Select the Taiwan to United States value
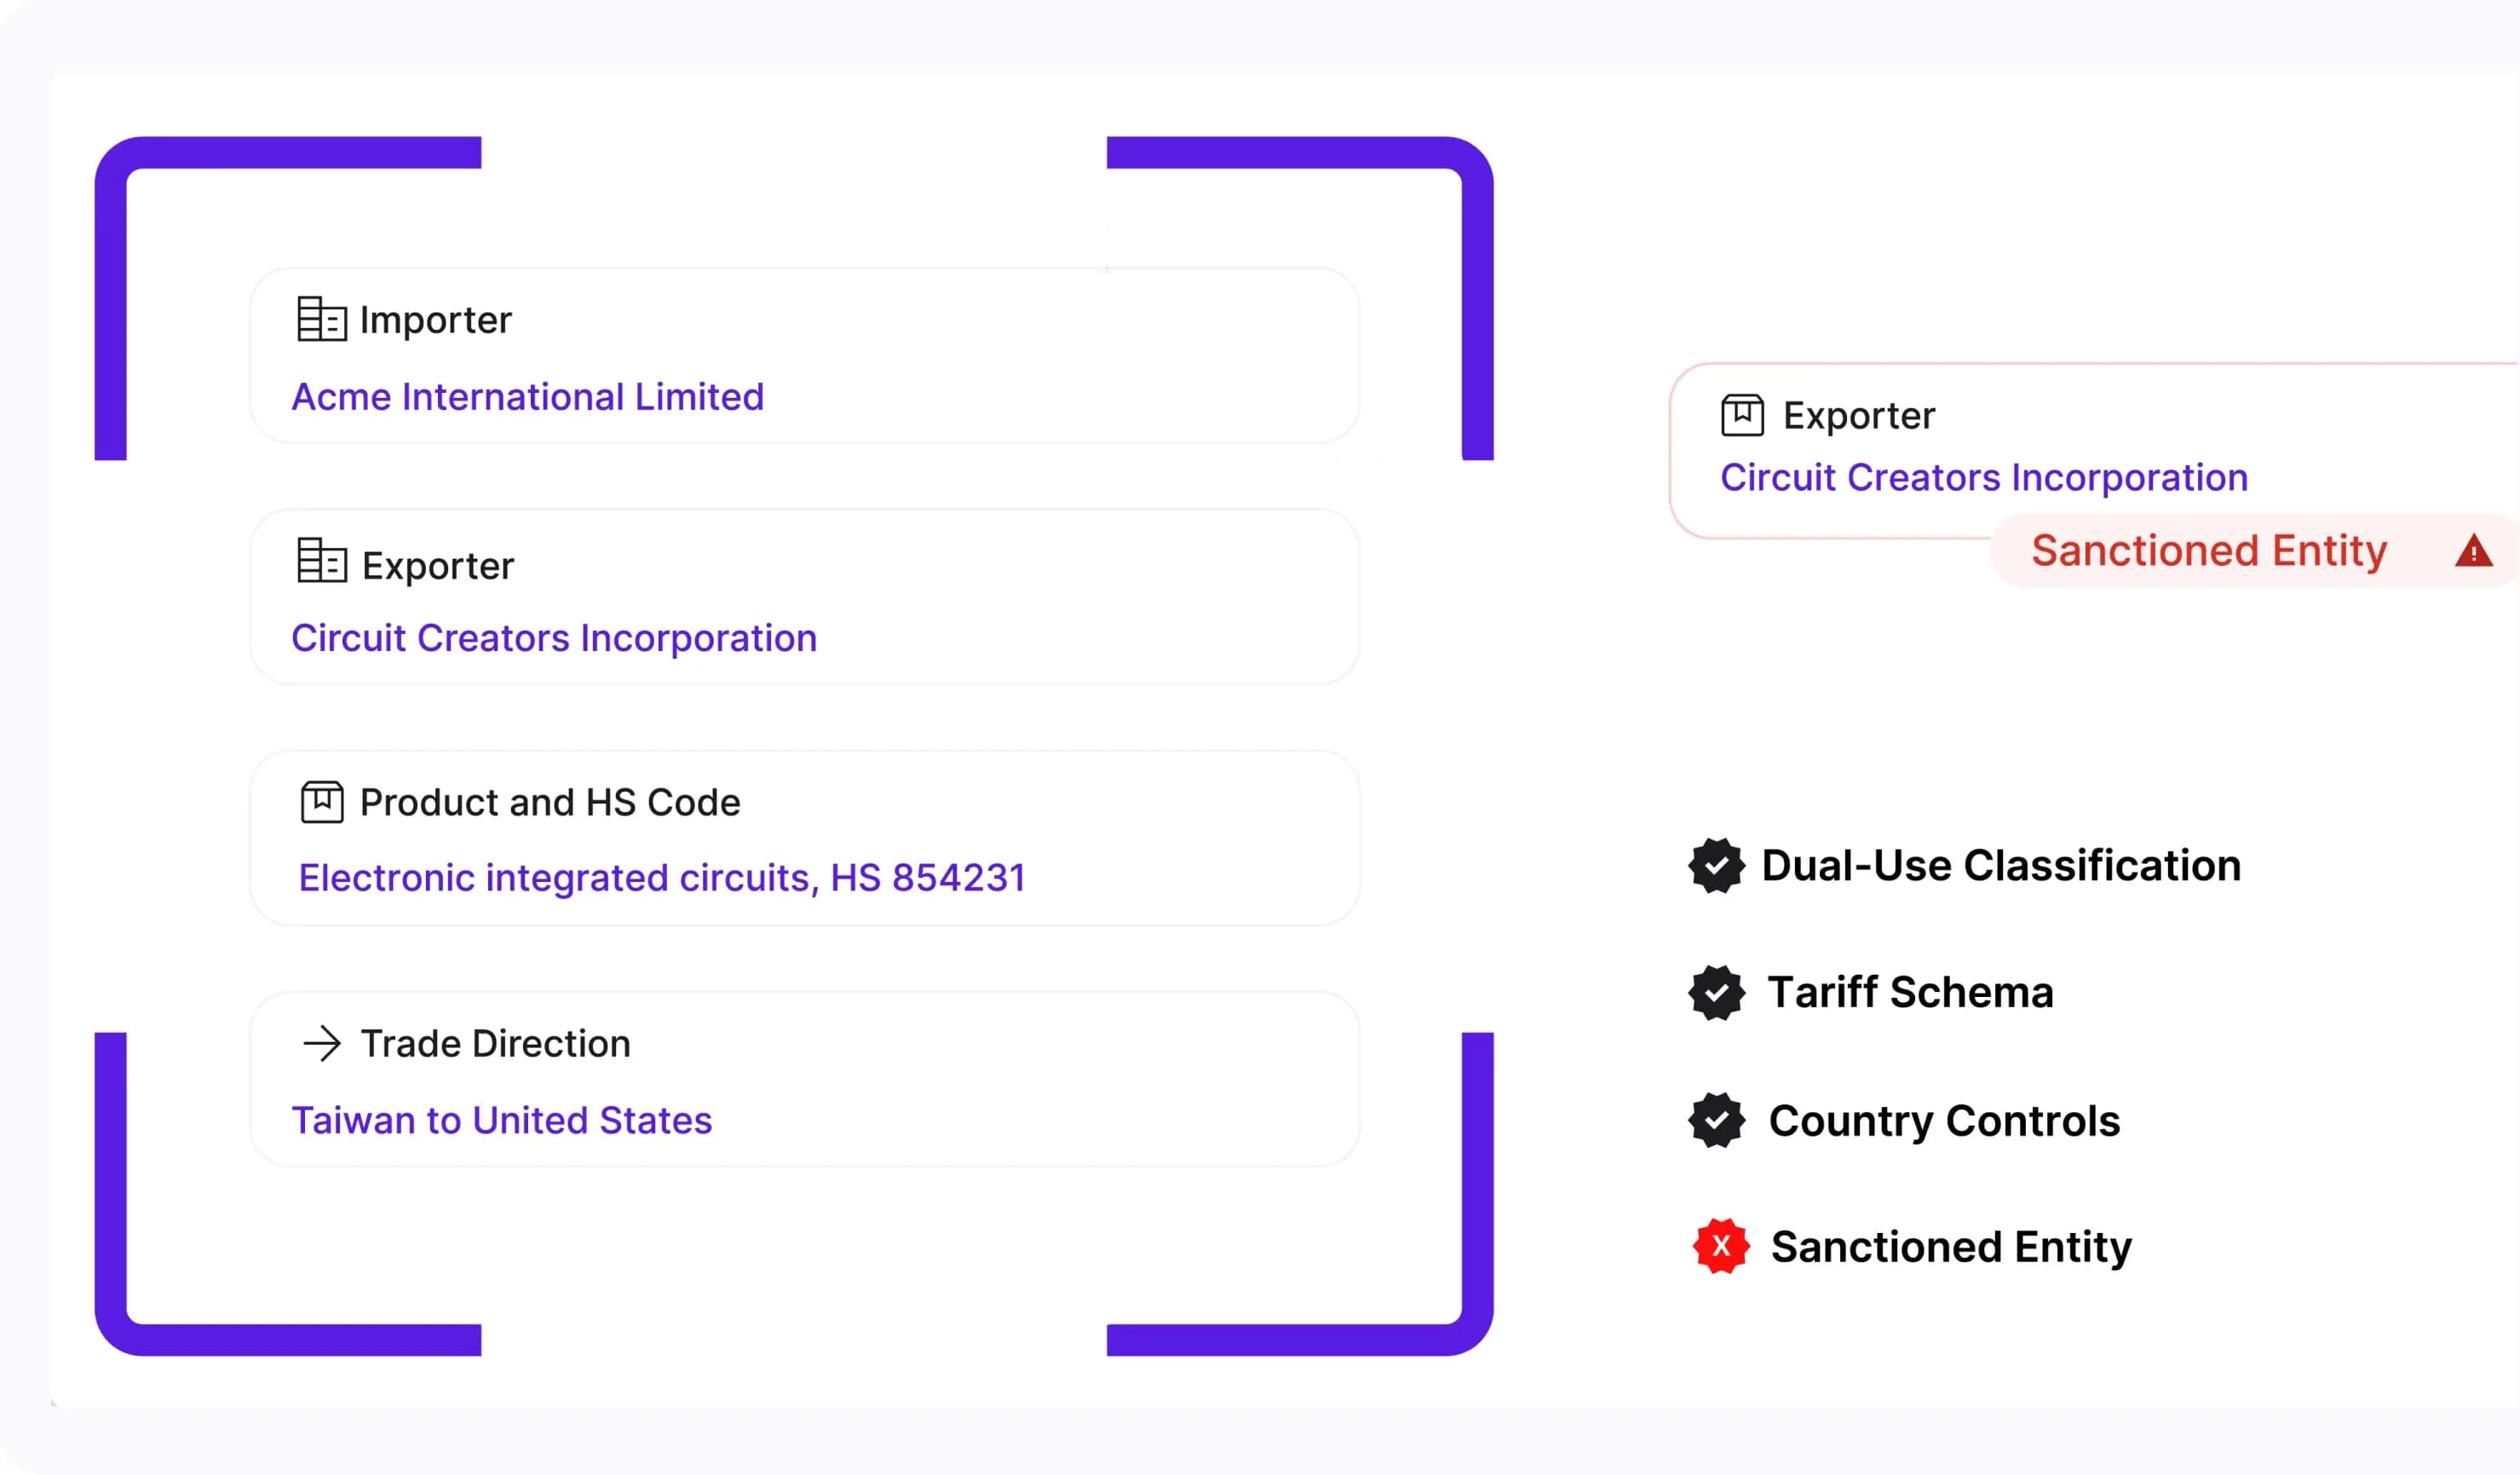Viewport: 2520px width, 1475px height. coord(501,1120)
